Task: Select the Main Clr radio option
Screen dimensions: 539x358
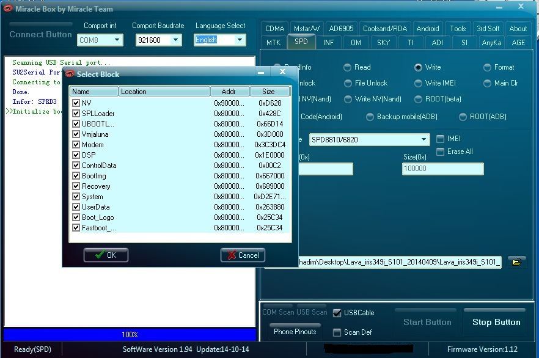Action: 487,83
